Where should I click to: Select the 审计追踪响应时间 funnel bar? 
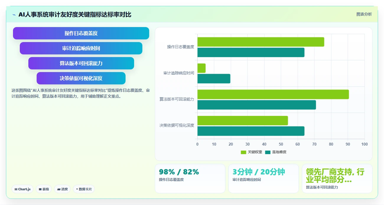(x=81, y=48)
